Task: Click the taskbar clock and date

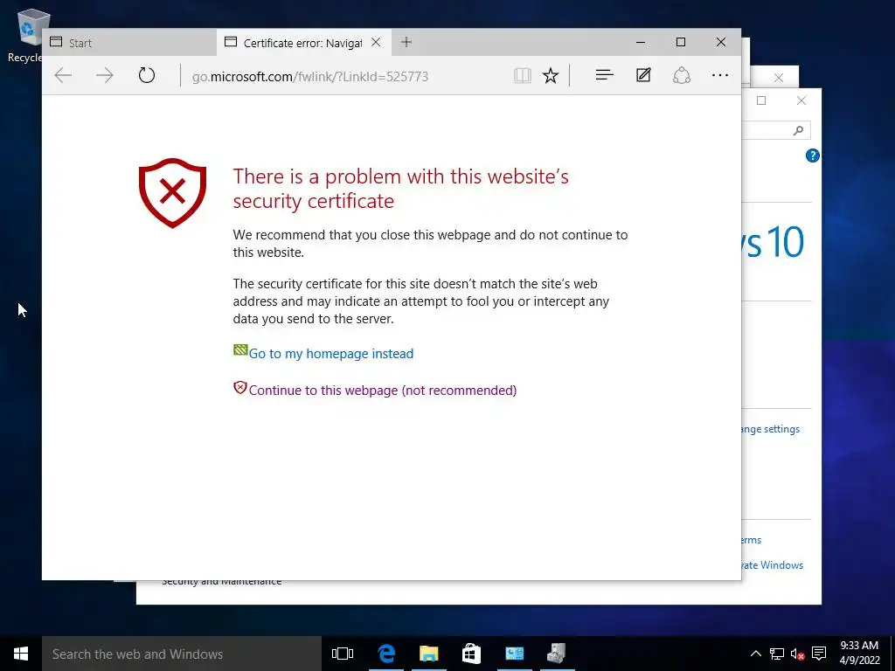Action: coord(860,654)
